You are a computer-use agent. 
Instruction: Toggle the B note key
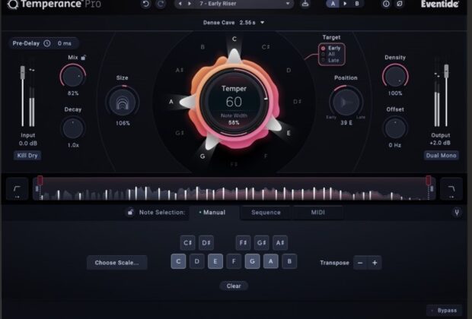(x=289, y=261)
